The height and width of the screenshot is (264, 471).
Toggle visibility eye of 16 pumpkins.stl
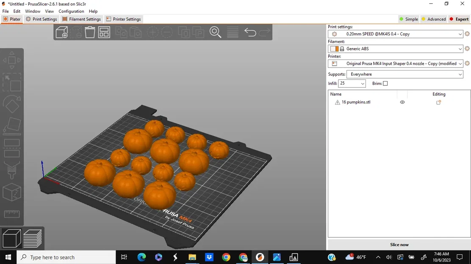(402, 102)
